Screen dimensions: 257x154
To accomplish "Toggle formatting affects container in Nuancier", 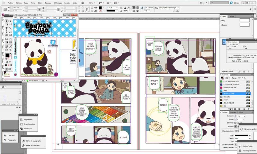I will point(227,78).
